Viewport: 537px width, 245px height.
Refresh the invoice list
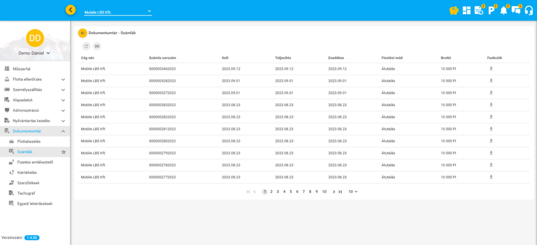[x=86, y=46]
